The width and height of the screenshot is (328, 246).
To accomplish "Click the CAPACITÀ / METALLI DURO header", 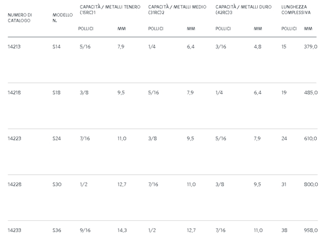I will [243, 10].
